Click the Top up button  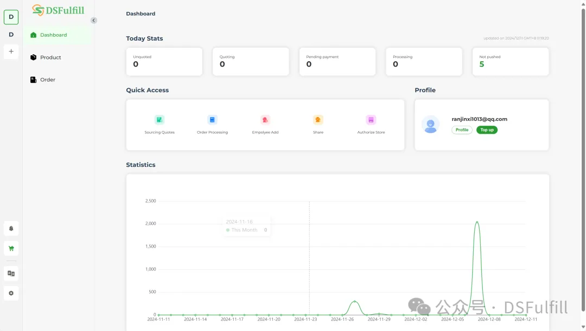pyautogui.click(x=487, y=130)
